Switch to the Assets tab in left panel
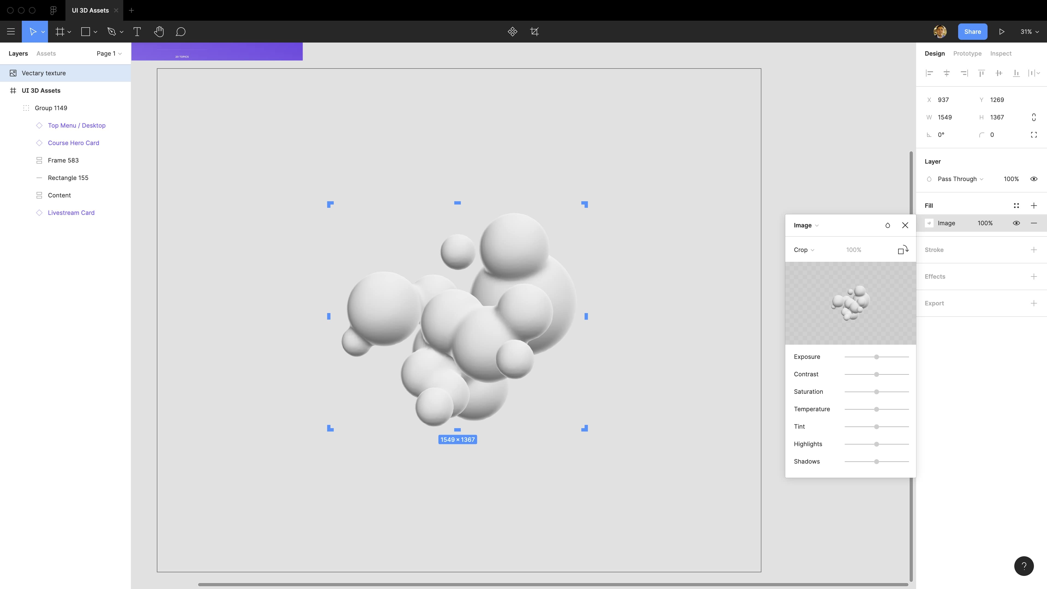This screenshot has width=1047, height=589. pyautogui.click(x=46, y=53)
